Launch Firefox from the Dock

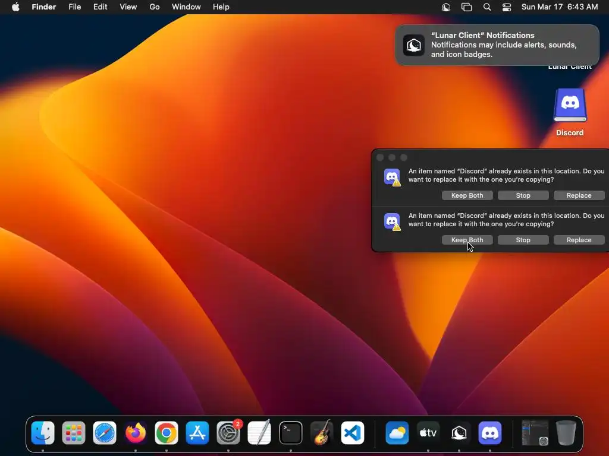136,433
